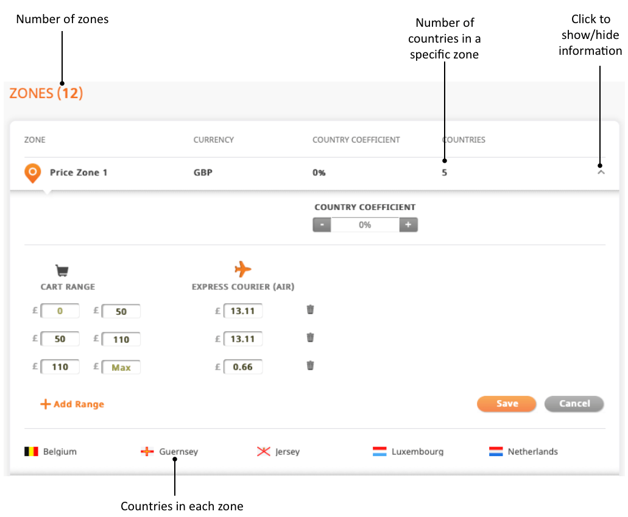This screenshot has height=517, width=628.
Task: Click the Save button
Action: coord(507,404)
